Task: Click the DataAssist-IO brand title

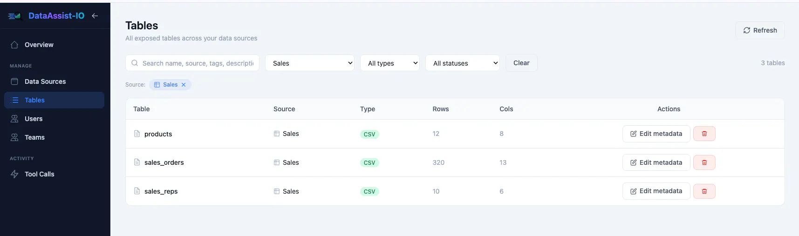Action: click(x=56, y=16)
